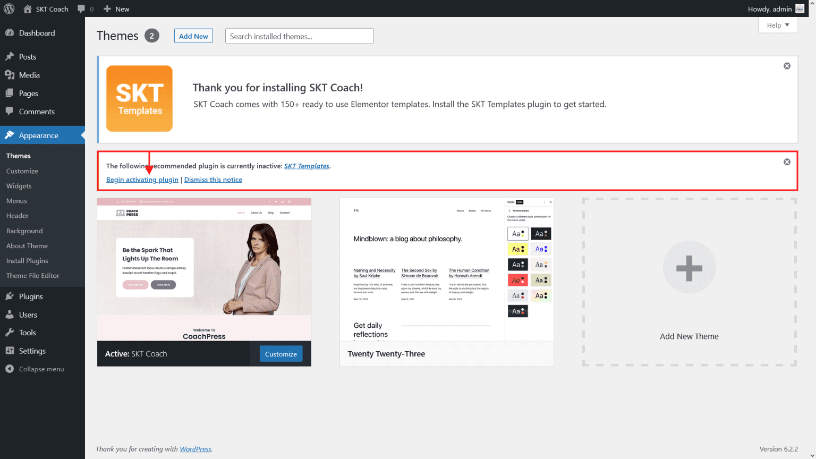This screenshot has width=816, height=459.
Task: Click the WordPress logo icon in admin bar
Action: coord(9,8)
